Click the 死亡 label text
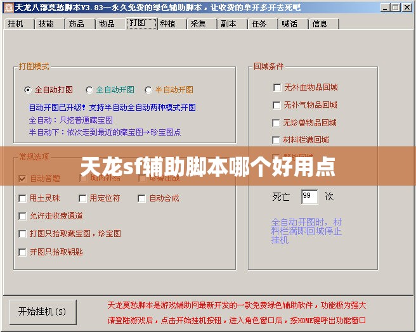Screen dimensions: 416x332 pos(281,197)
